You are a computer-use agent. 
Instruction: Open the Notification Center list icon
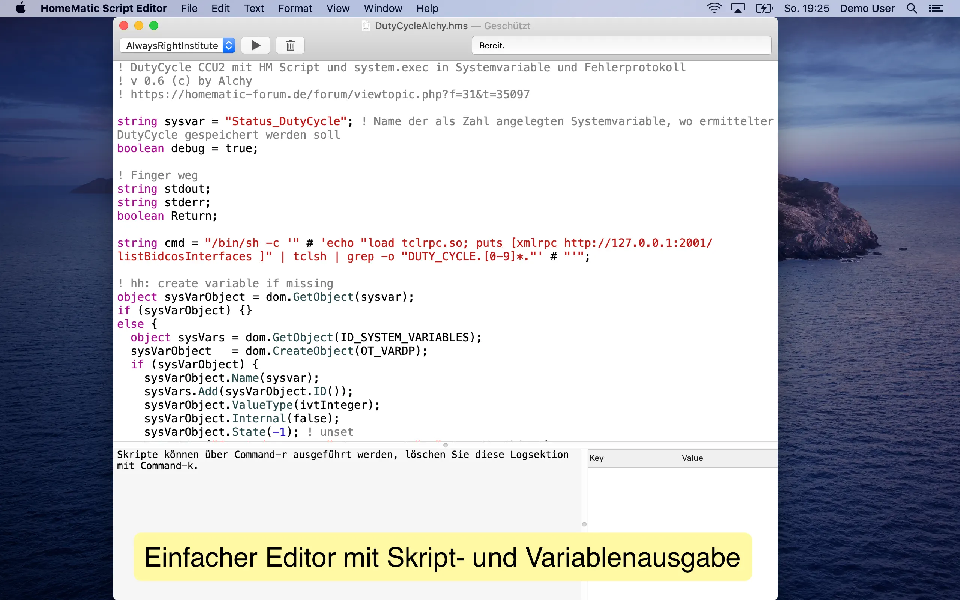pyautogui.click(x=936, y=8)
